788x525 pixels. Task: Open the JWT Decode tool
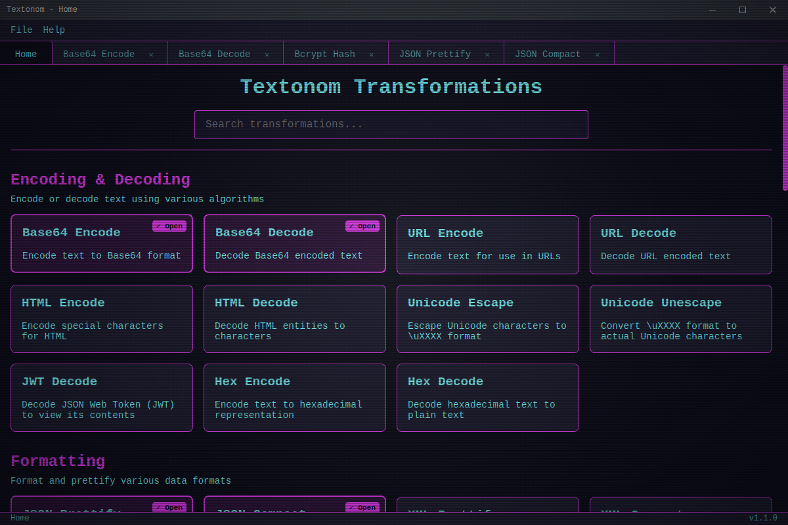[102, 397]
